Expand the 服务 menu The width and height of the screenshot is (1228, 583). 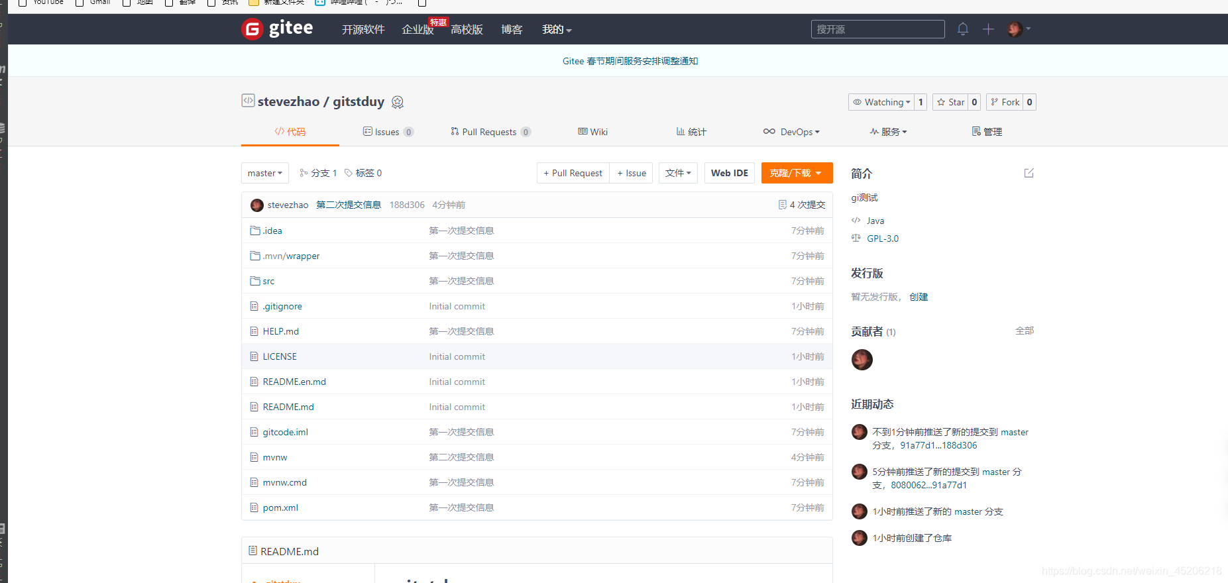pyautogui.click(x=889, y=132)
